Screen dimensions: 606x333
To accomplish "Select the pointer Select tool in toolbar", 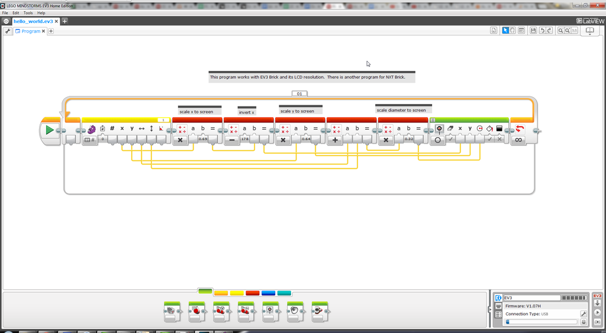I will tap(505, 31).
